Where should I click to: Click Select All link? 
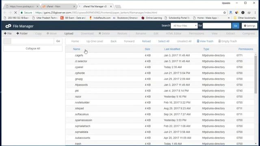tap(164, 41)
